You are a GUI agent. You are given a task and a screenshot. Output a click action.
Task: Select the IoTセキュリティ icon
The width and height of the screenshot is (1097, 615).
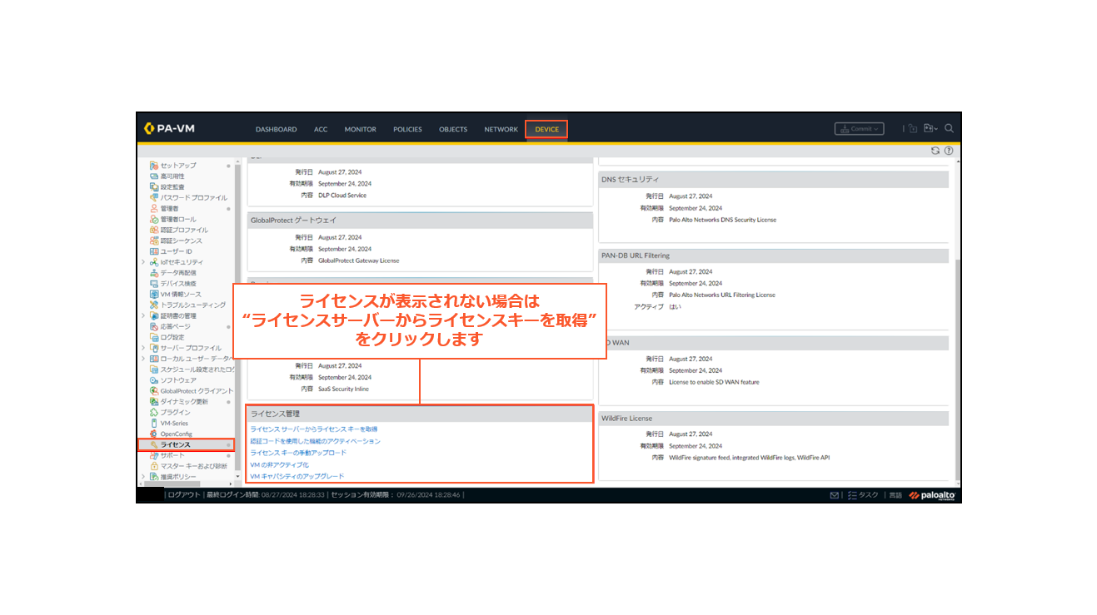tap(154, 262)
